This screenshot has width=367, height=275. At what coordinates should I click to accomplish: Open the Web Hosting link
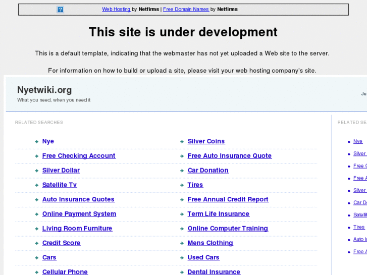tap(116, 10)
